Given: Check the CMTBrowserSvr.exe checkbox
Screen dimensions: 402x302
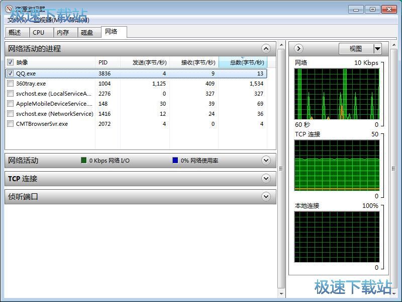Looking at the screenshot, I should pyautogui.click(x=10, y=123).
